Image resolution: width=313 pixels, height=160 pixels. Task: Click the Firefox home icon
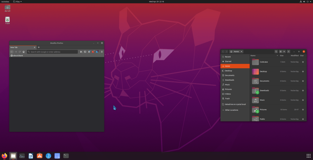23,52
